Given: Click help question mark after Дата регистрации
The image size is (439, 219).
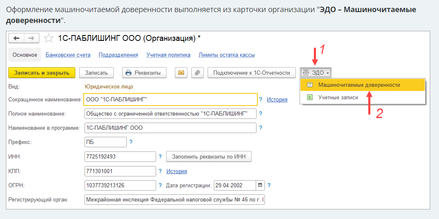Looking at the screenshot, I should (269, 186).
